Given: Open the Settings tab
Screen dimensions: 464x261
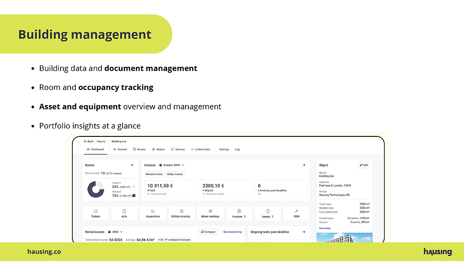Looking at the screenshot, I should (x=224, y=149).
